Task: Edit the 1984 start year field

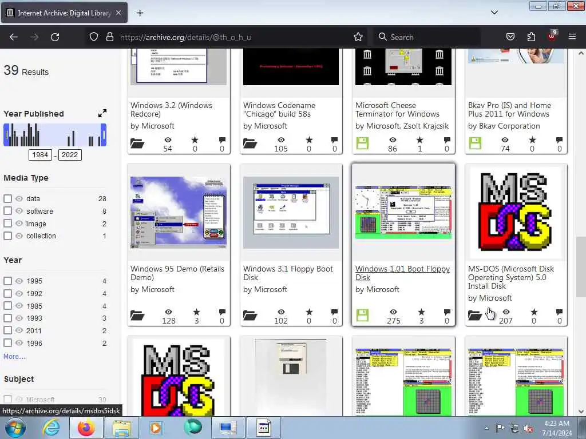Action: (x=40, y=154)
